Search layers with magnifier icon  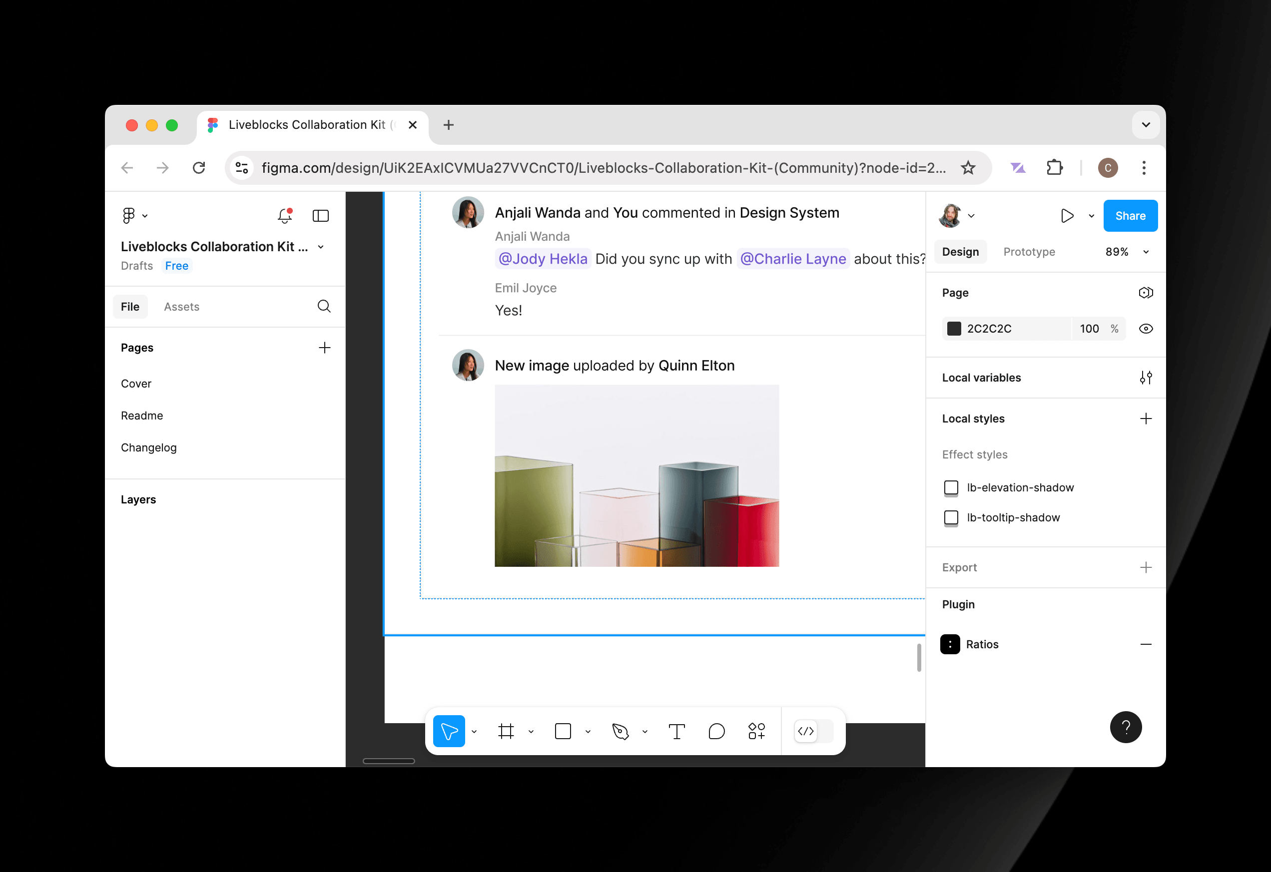[x=324, y=306]
